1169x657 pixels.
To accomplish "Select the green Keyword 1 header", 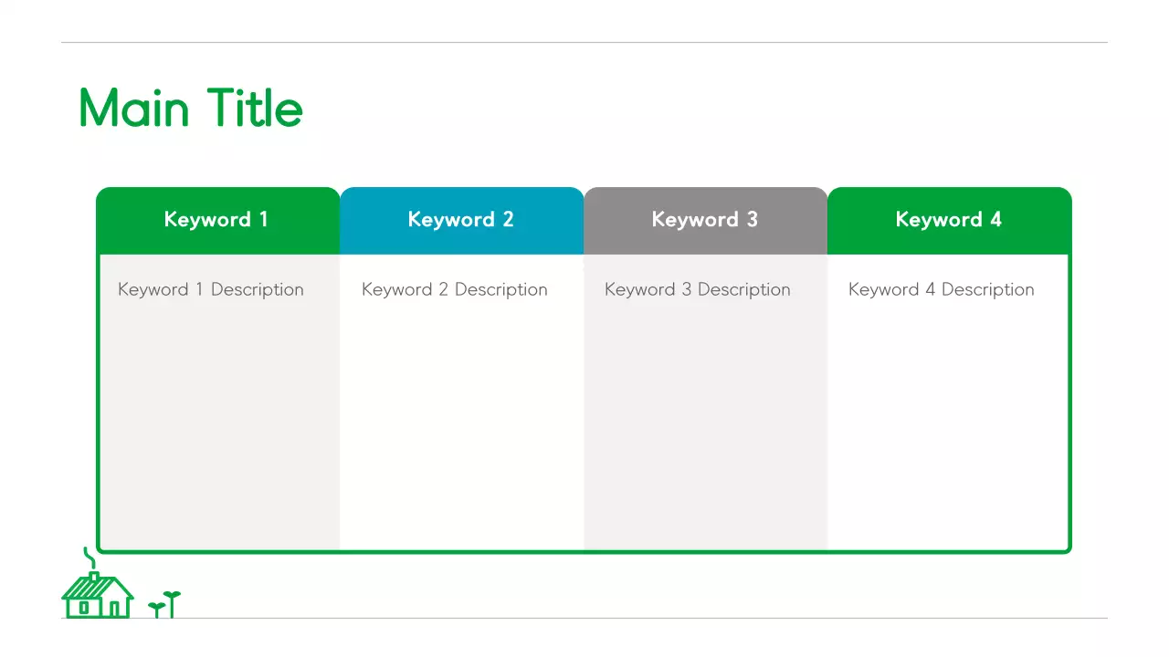I will [x=217, y=220].
